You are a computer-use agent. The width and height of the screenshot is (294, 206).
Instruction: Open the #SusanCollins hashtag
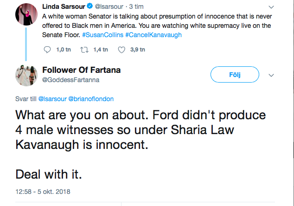coord(103,35)
